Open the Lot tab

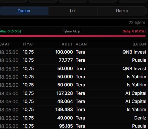pyautogui.click(x=73, y=11)
